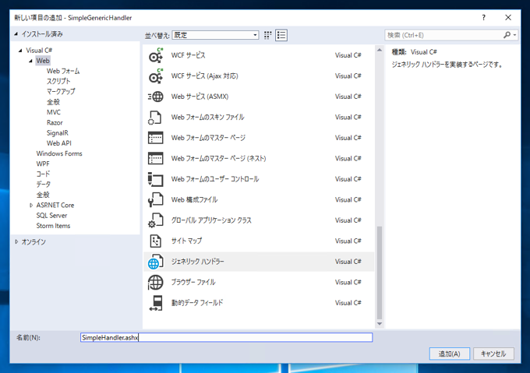
Task: Switch to medium icons list view
Action: point(281,35)
